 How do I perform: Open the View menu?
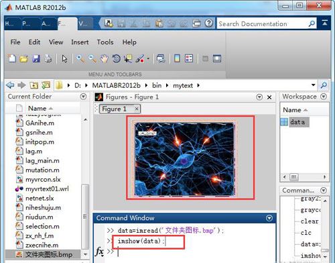(56, 42)
